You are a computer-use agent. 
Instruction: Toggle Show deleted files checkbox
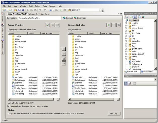(x=9, y=106)
